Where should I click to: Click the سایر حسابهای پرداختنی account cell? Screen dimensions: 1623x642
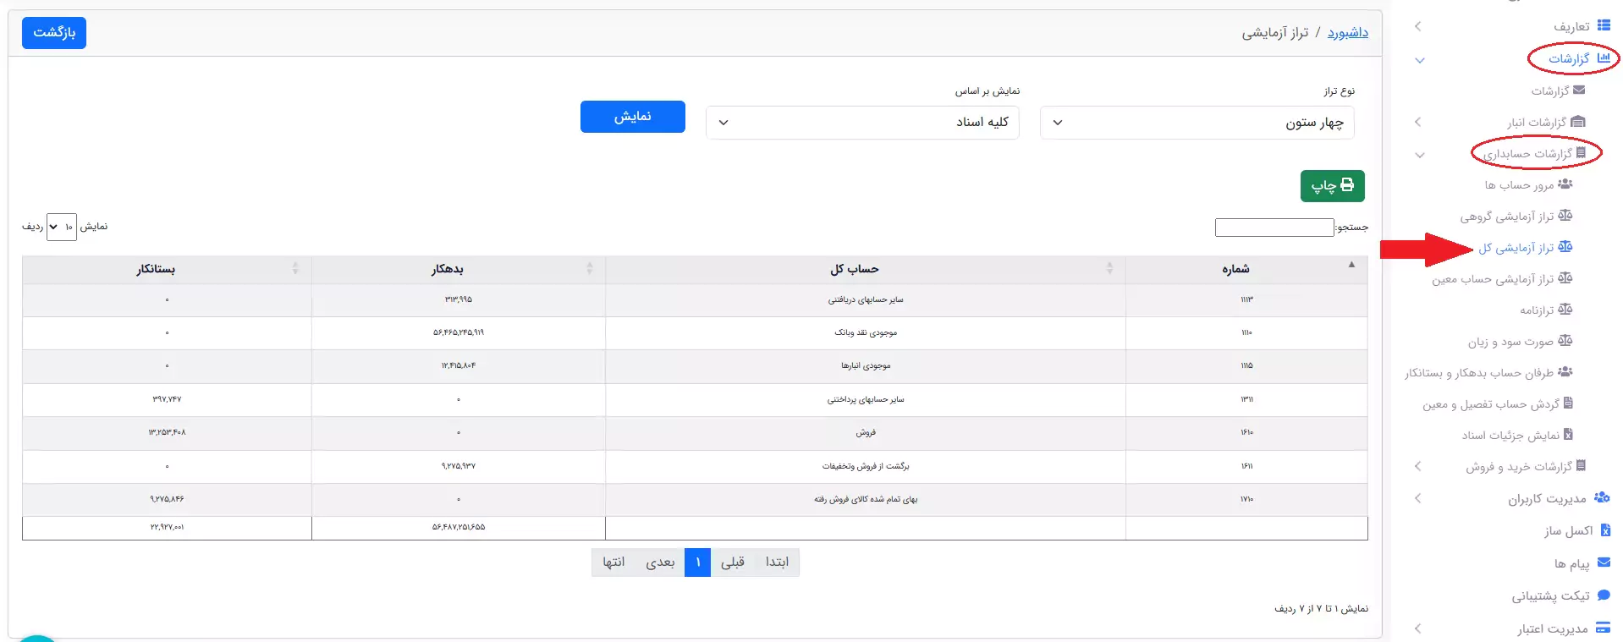[x=865, y=400]
